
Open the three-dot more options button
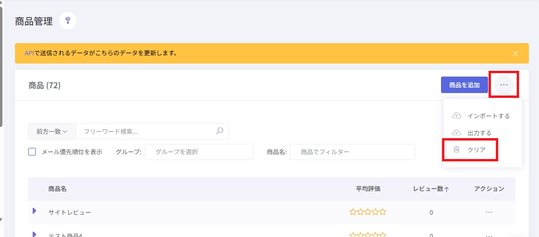[504, 85]
